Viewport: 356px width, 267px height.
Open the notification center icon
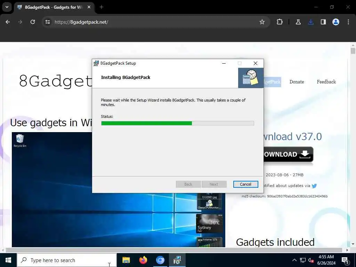(345, 260)
